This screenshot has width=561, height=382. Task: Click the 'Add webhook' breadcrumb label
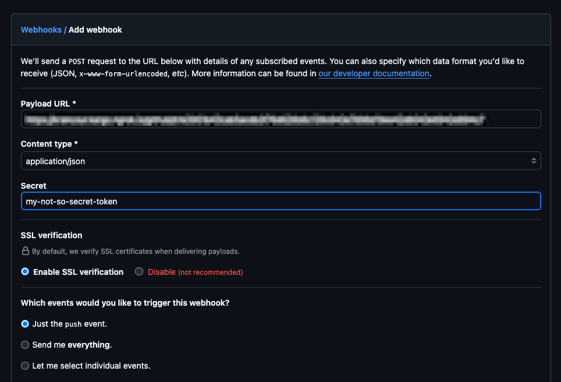pyautogui.click(x=95, y=29)
